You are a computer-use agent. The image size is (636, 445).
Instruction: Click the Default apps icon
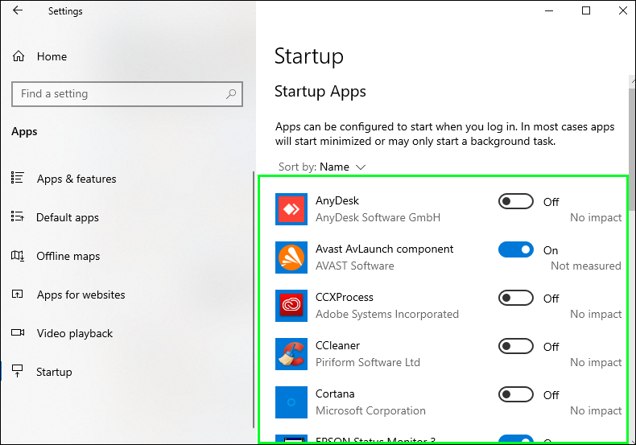pos(18,216)
